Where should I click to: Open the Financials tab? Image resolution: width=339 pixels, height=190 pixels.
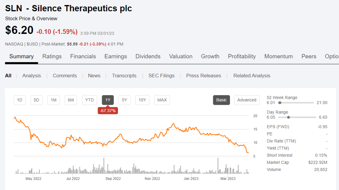click(83, 57)
